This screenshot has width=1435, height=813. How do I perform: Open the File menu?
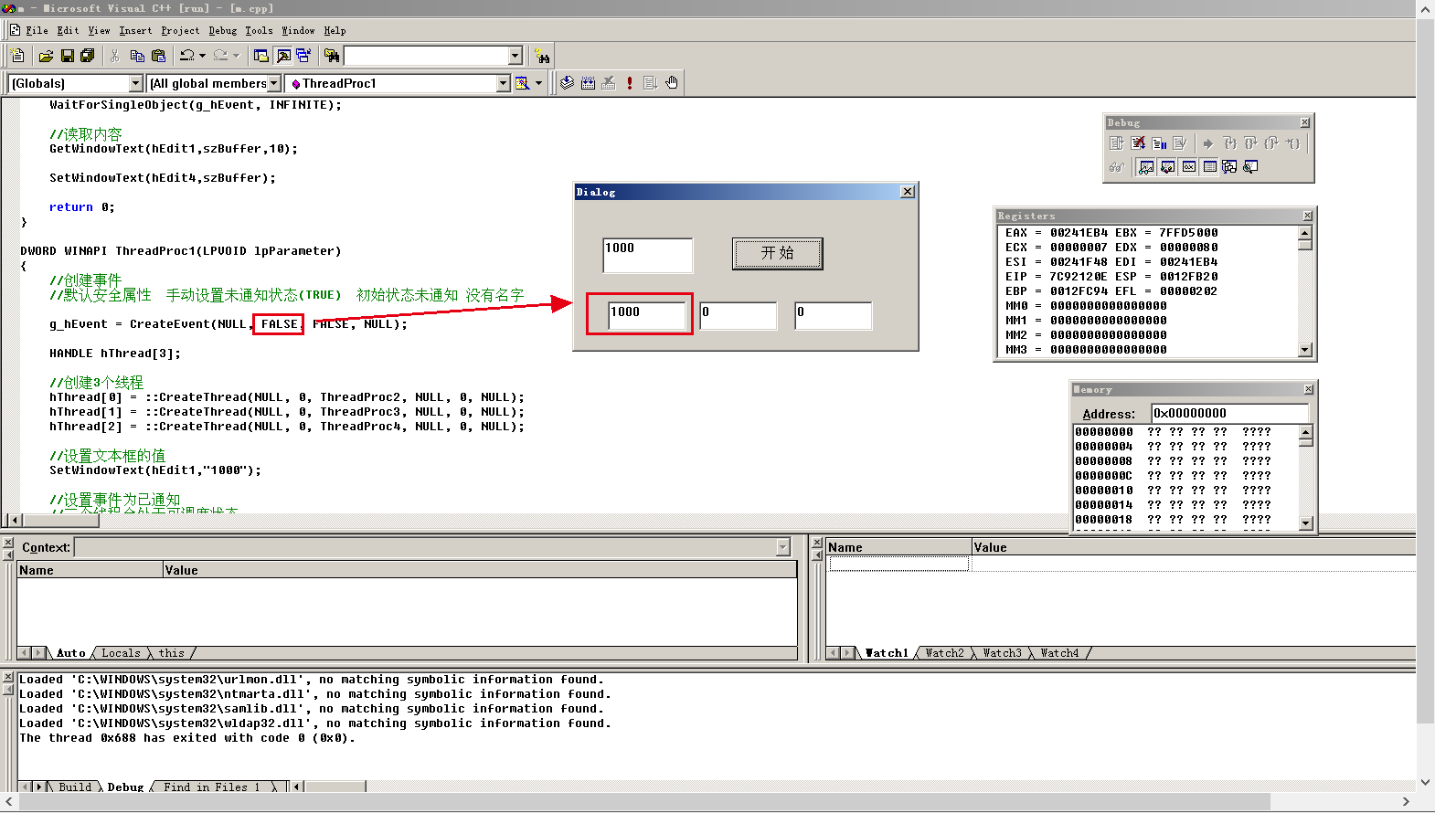click(x=37, y=30)
